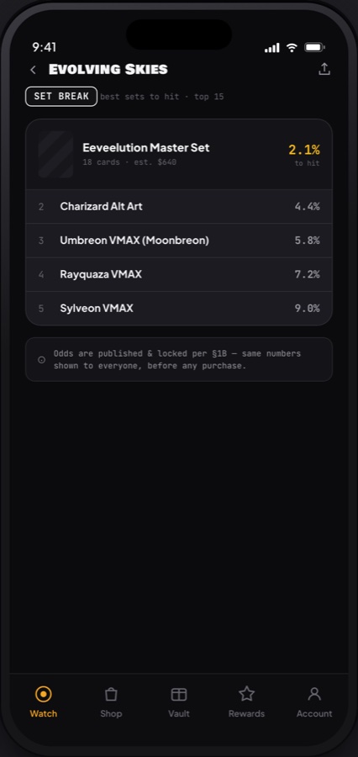Open the Account person icon
This screenshot has width=358, height=757.
(x=314, y=694)
